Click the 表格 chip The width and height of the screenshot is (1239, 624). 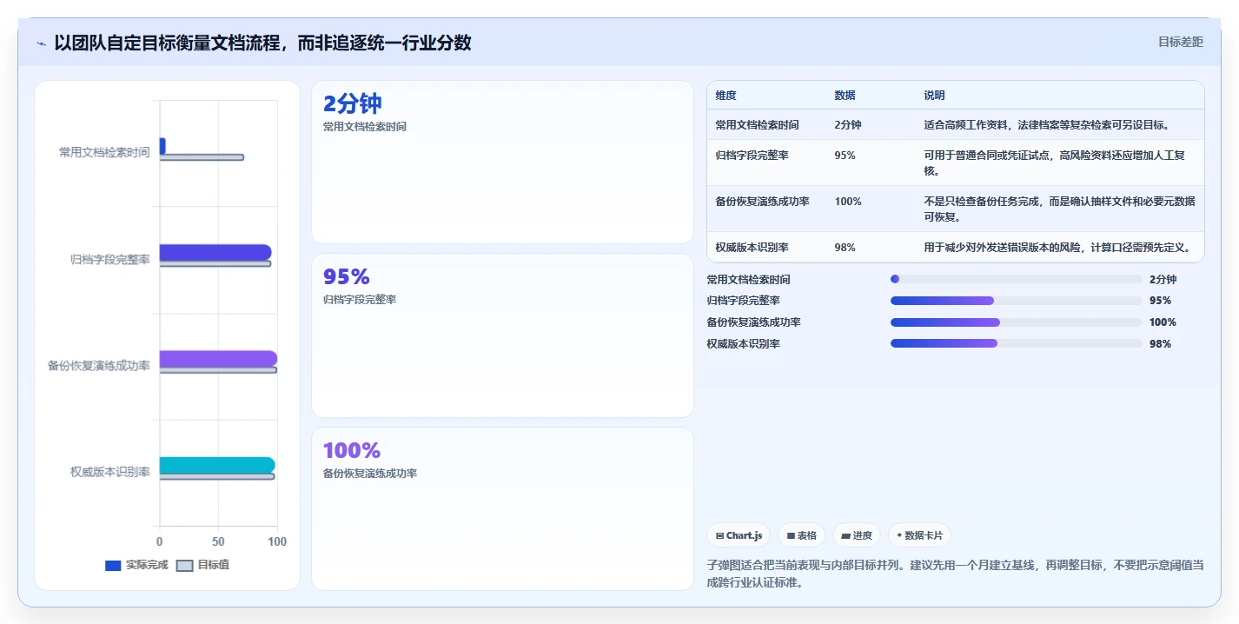click(801, 535)
